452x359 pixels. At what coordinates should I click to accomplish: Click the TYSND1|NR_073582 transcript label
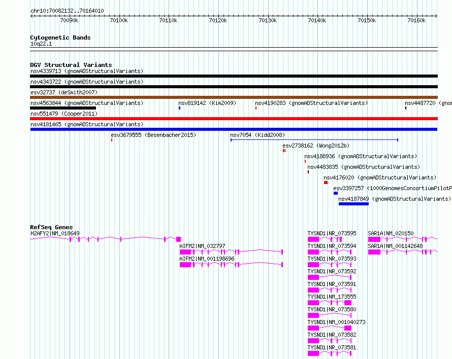tap(332, 335)
